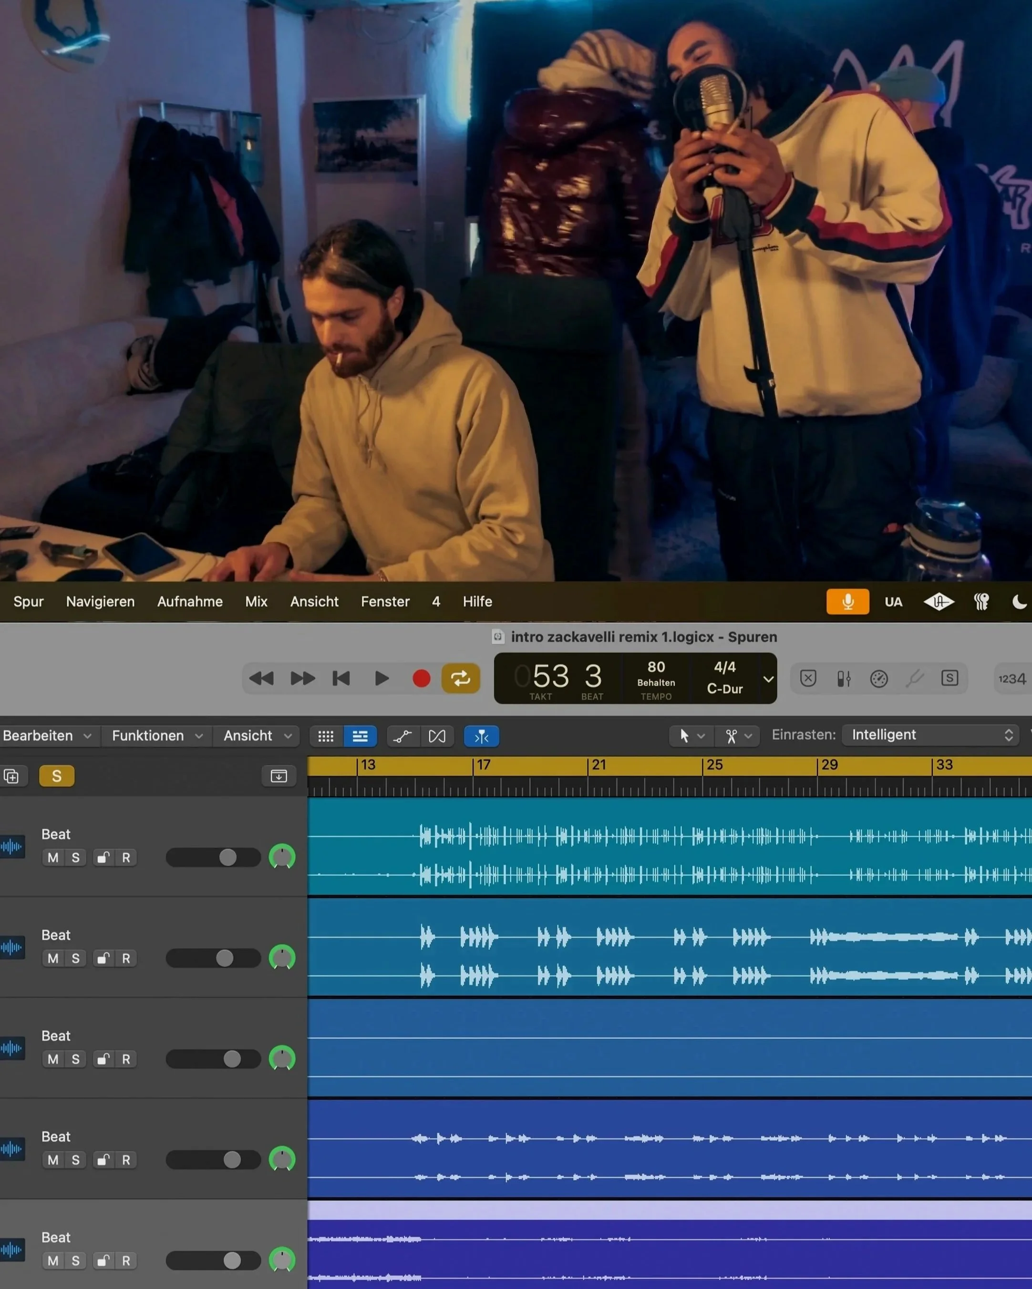Image resolution: width=1032 pixels, height=1289 pixels.
Task: Enable record R on second Beat track
Action: (x=126, y=958)
